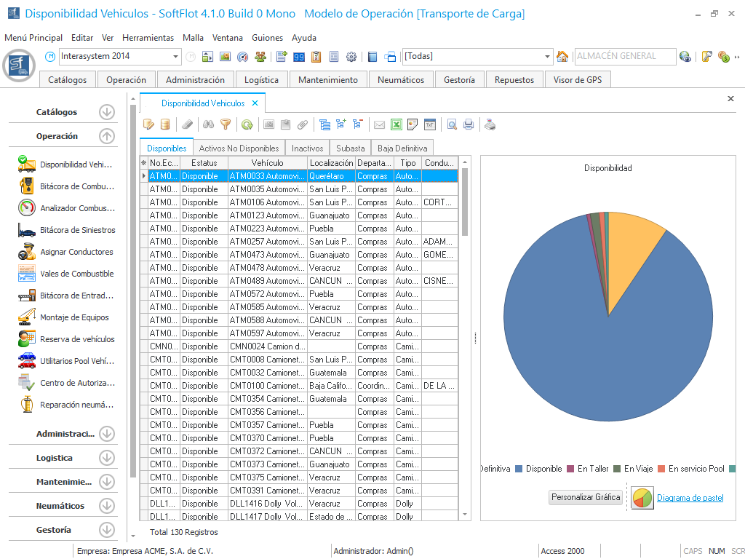Open the Herramientas menu
The width and height of the screenshot is (745, 559).
tap(148, 37)
